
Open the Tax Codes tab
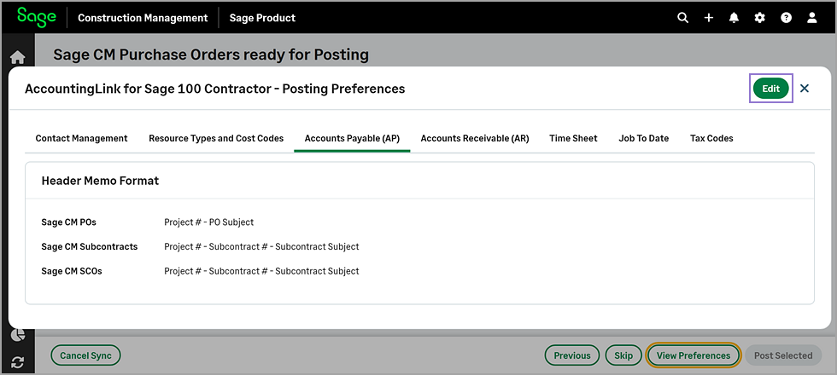(711, 138)
